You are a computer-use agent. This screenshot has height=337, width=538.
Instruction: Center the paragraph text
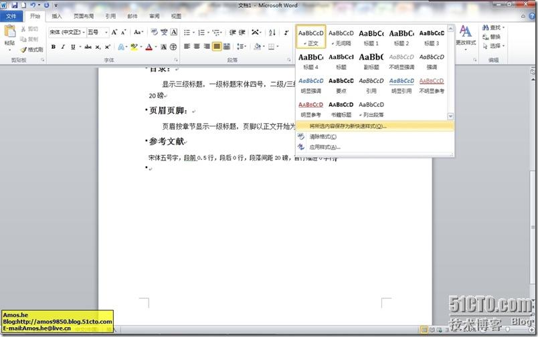[197, 46]
